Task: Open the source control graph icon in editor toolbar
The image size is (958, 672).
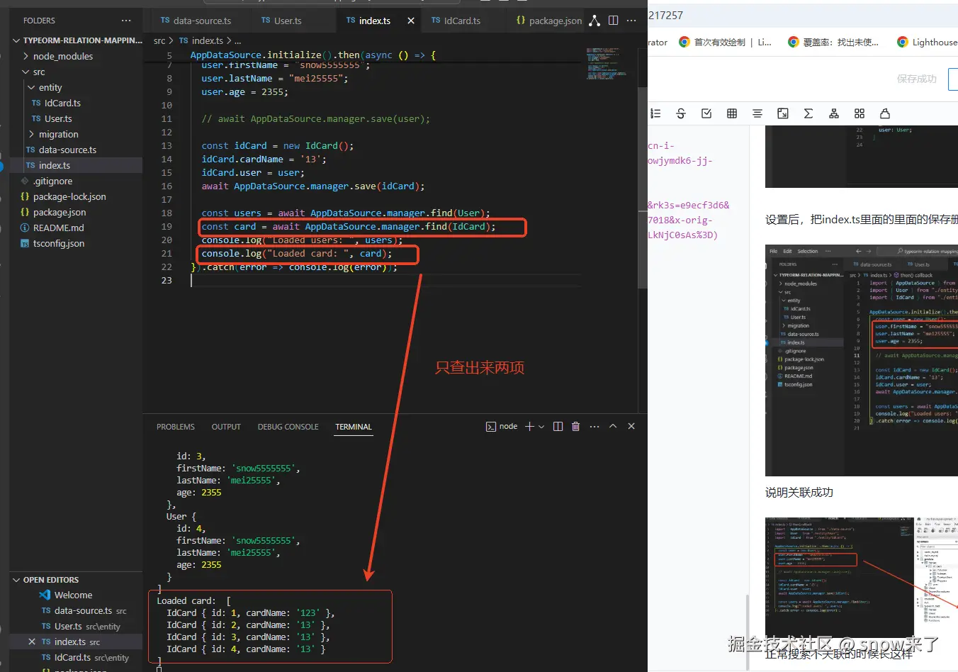Action: point(594,21)
